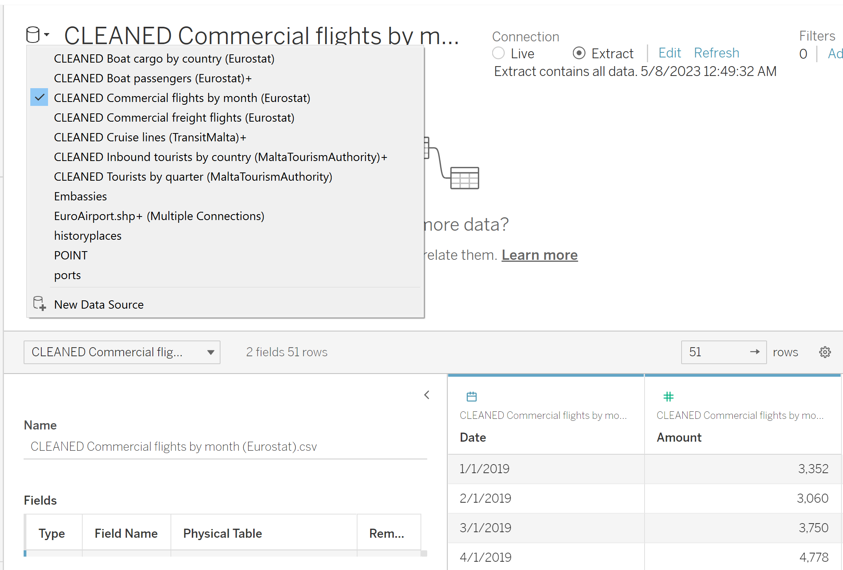843x570 pixels.
Task: Click the data source cylinder icon
Action: 33,35
